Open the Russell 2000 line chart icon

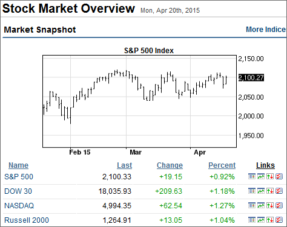coord(261,220)
